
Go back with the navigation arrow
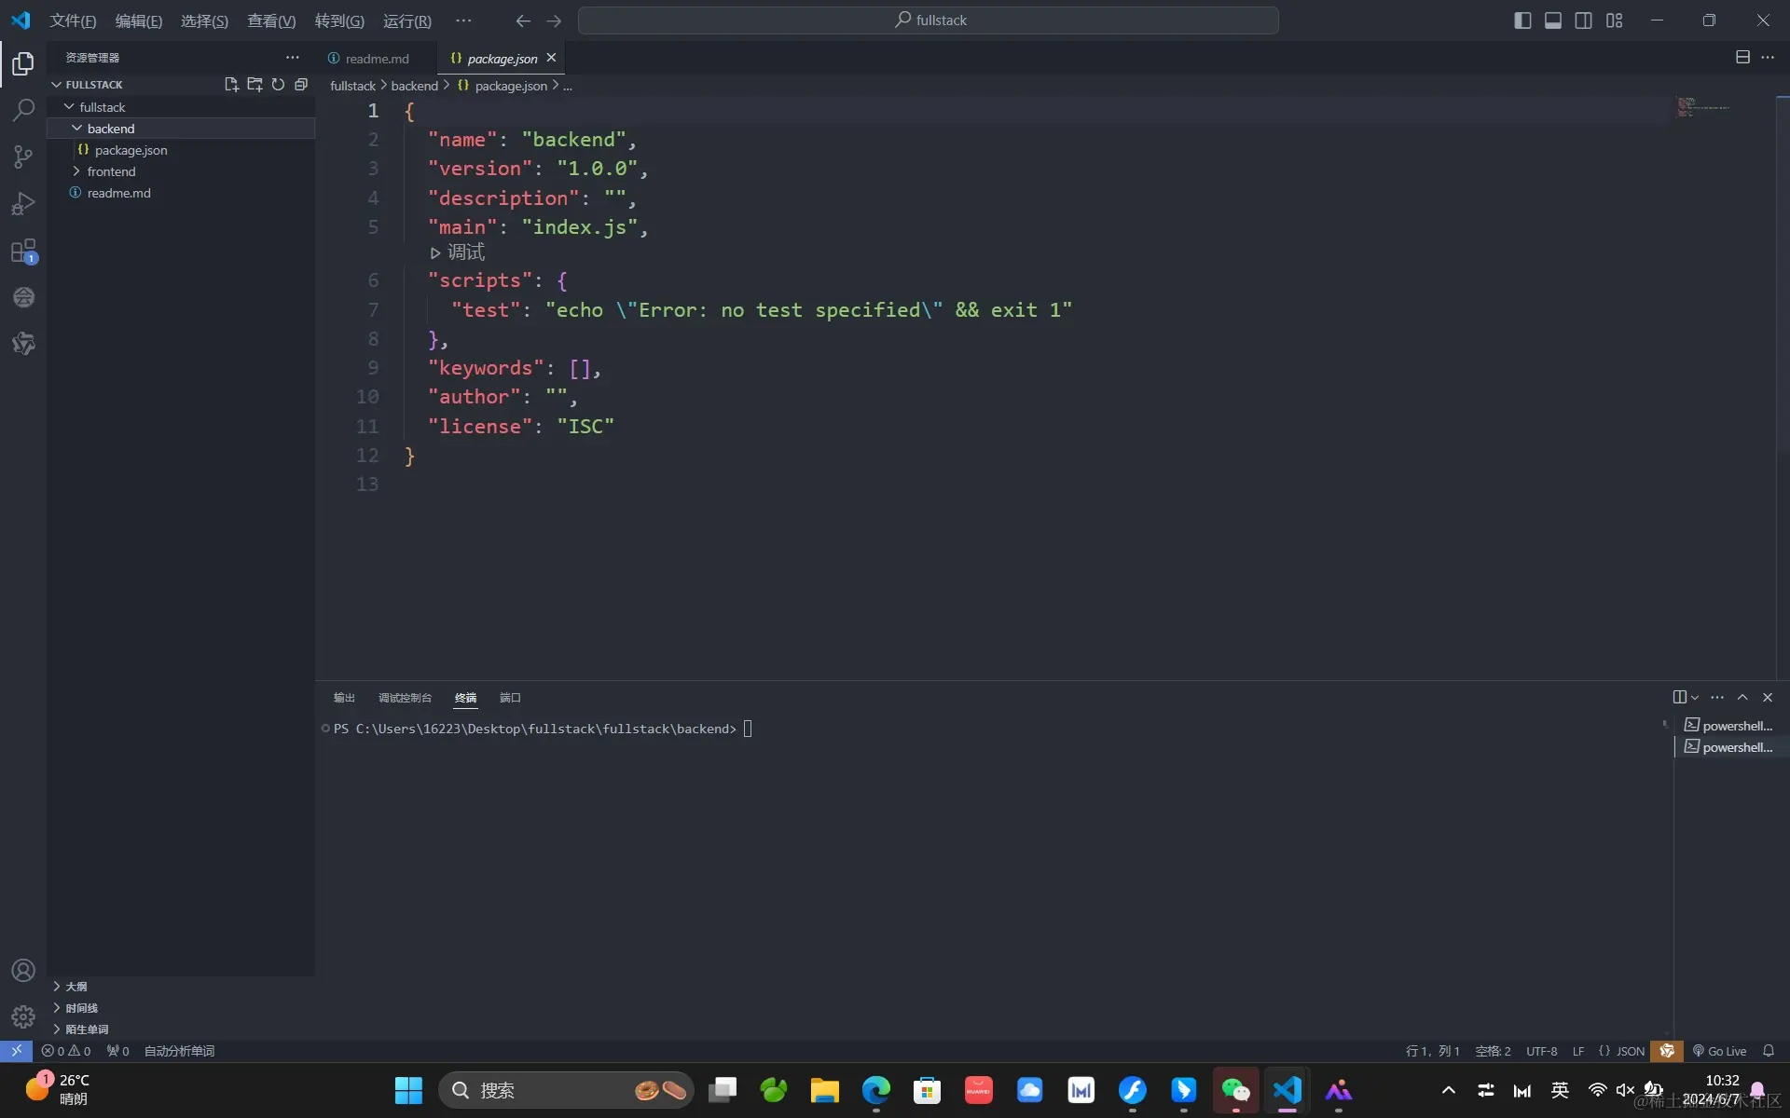pyautogui.click(x=523, y=20)
